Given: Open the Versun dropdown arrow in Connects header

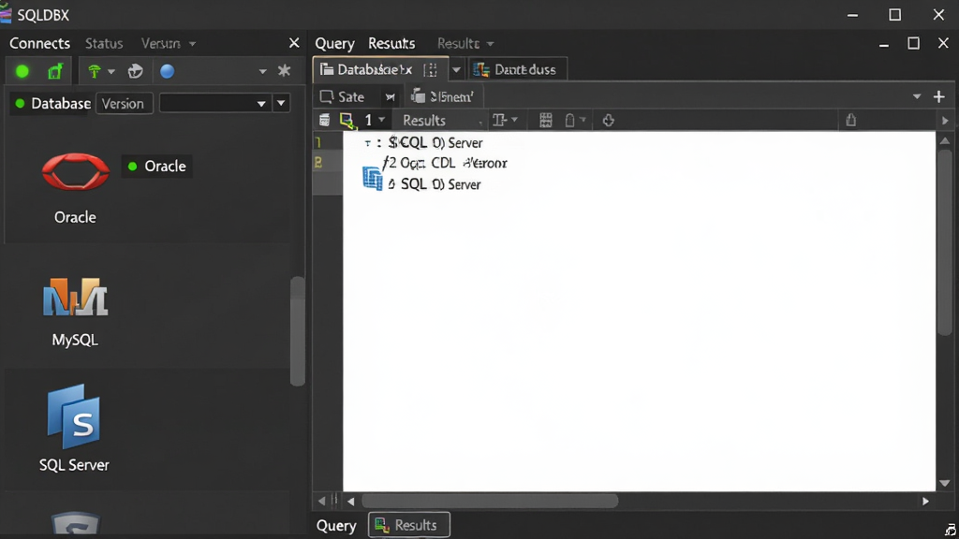Looking at the screenshot, I should 192,44.
